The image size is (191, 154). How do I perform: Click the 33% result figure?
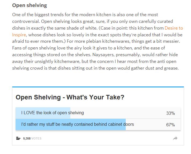tap(170, 113)
